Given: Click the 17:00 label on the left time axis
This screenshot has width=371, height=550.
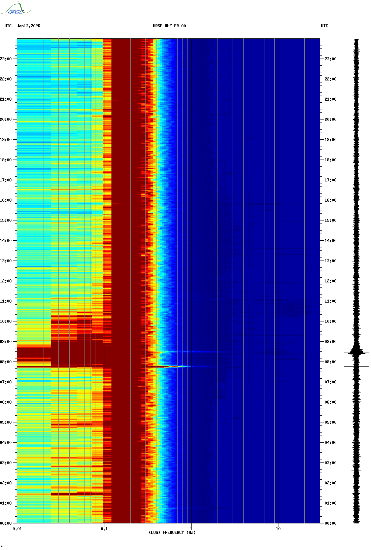Looking at the screenshot, I should (6, 180).
